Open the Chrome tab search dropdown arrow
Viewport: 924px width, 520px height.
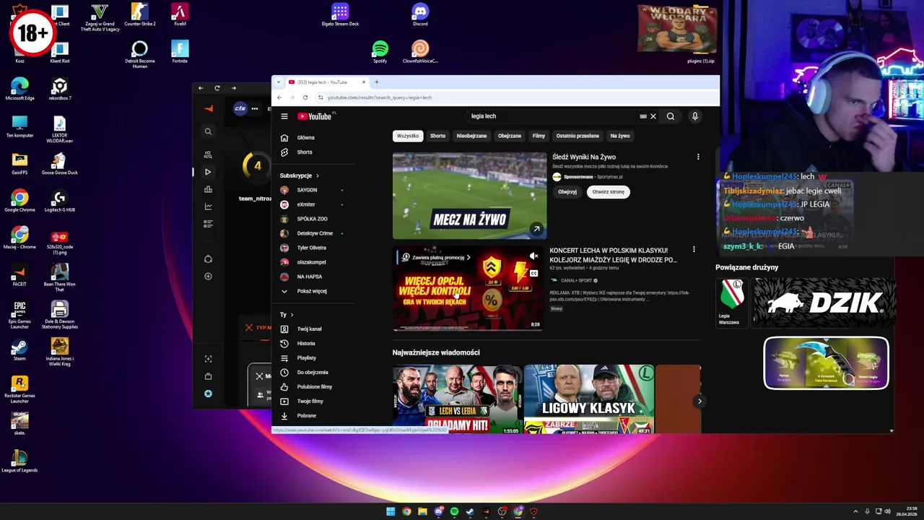coord(279,82)
